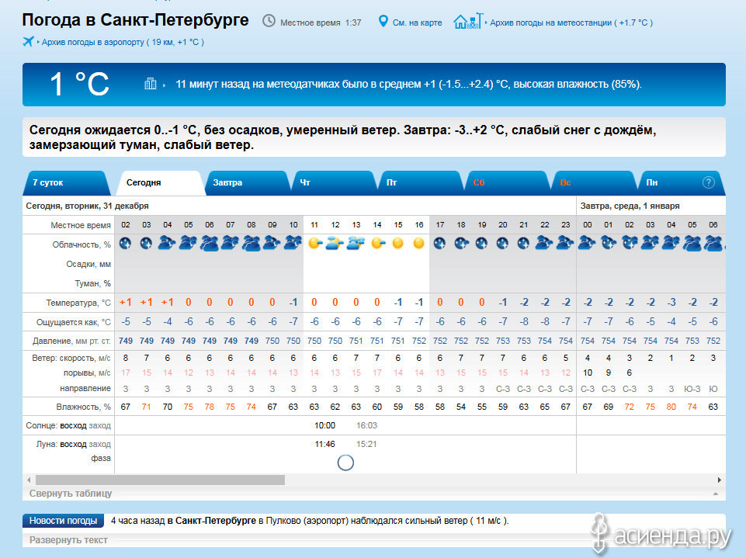Image resolution: width=746 pixels, height=558 pixels.
Task: Click the row label Давление, мм рт. ст.
Action: [71, 341]
